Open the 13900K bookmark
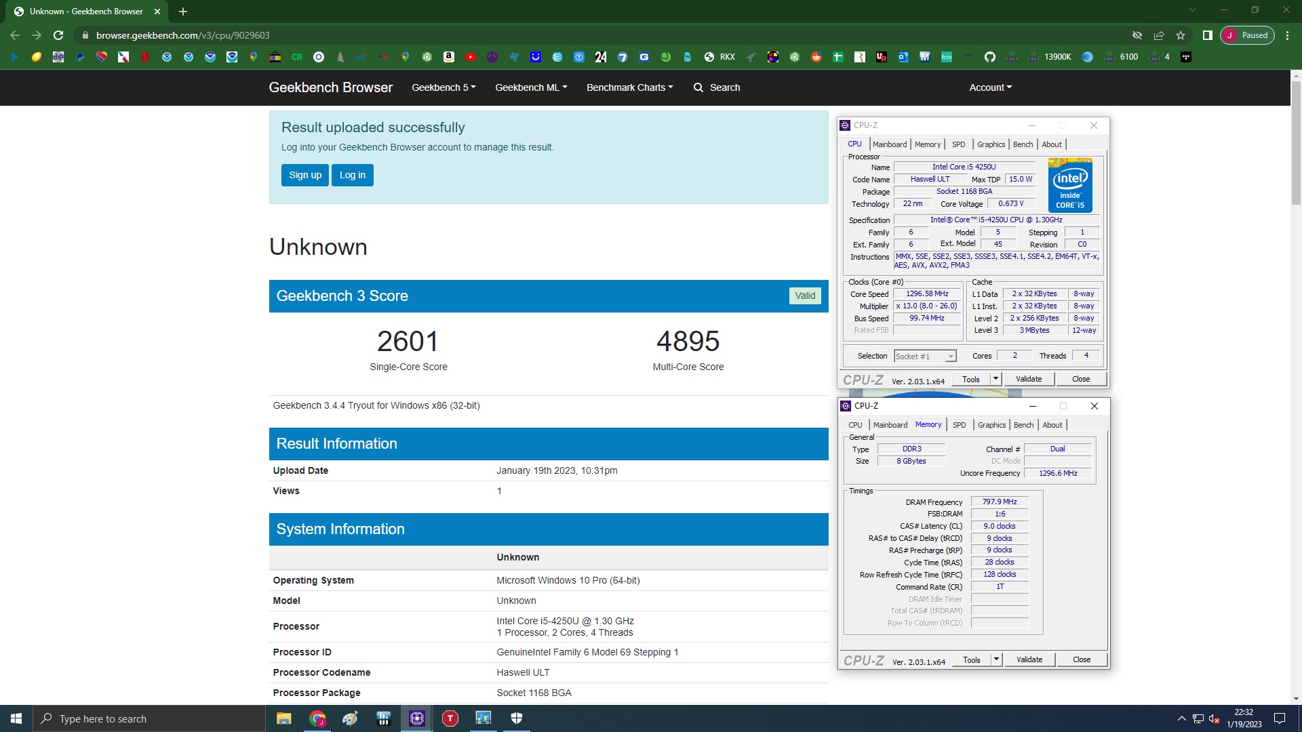This screenshot has width=1302, height=732. (1050, 57)
